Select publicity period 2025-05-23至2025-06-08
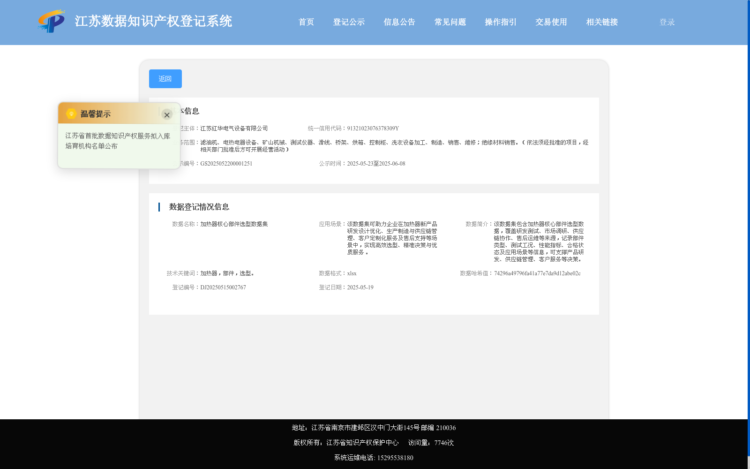 [376, 164]
